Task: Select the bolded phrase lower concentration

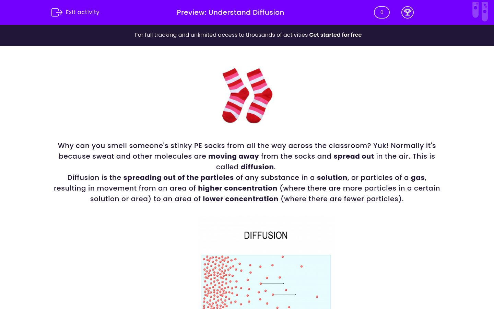Action: [240, 199]
